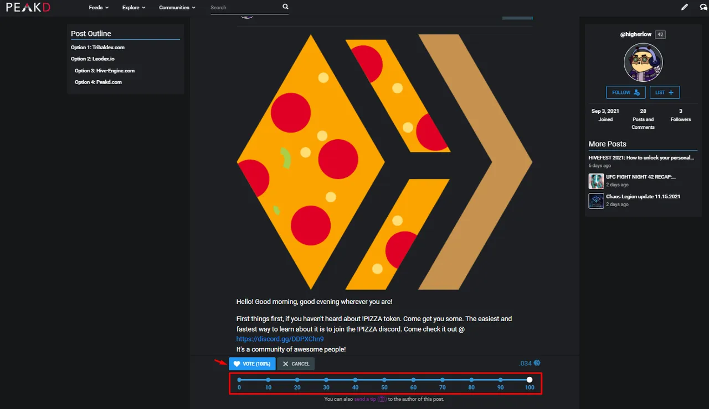Image resolution: width=709 pixels, height=409 pixels.
Task: Open the HIVEFEST 2021 post link
Action: 641,158
